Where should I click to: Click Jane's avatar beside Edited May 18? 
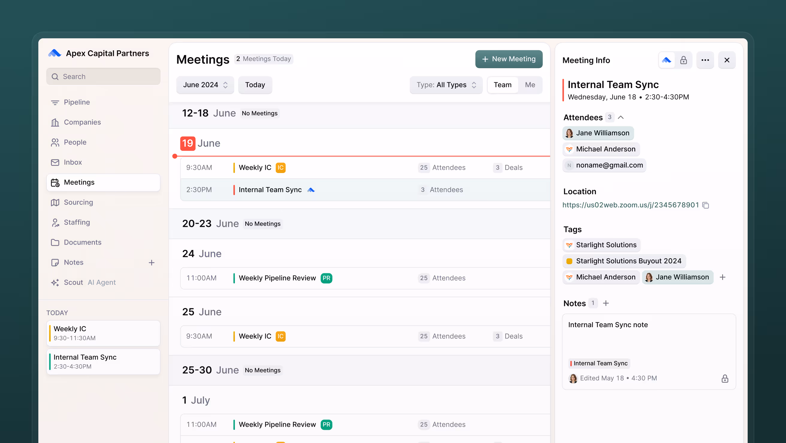point(573,378)
